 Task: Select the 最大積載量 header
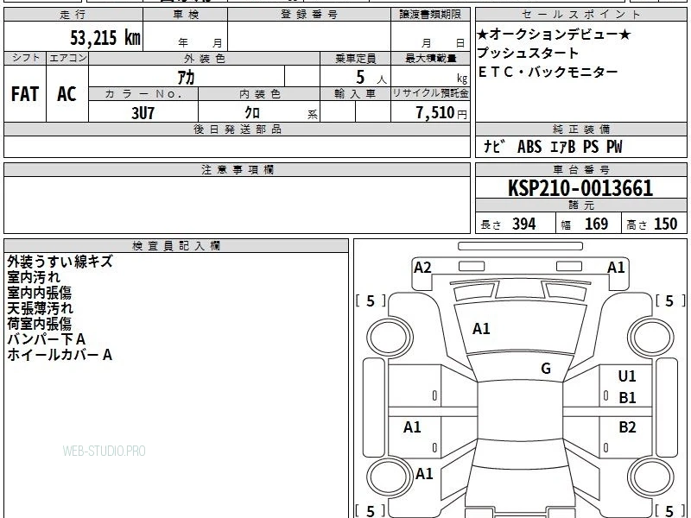pyautogui.click(x=430, y=58)
